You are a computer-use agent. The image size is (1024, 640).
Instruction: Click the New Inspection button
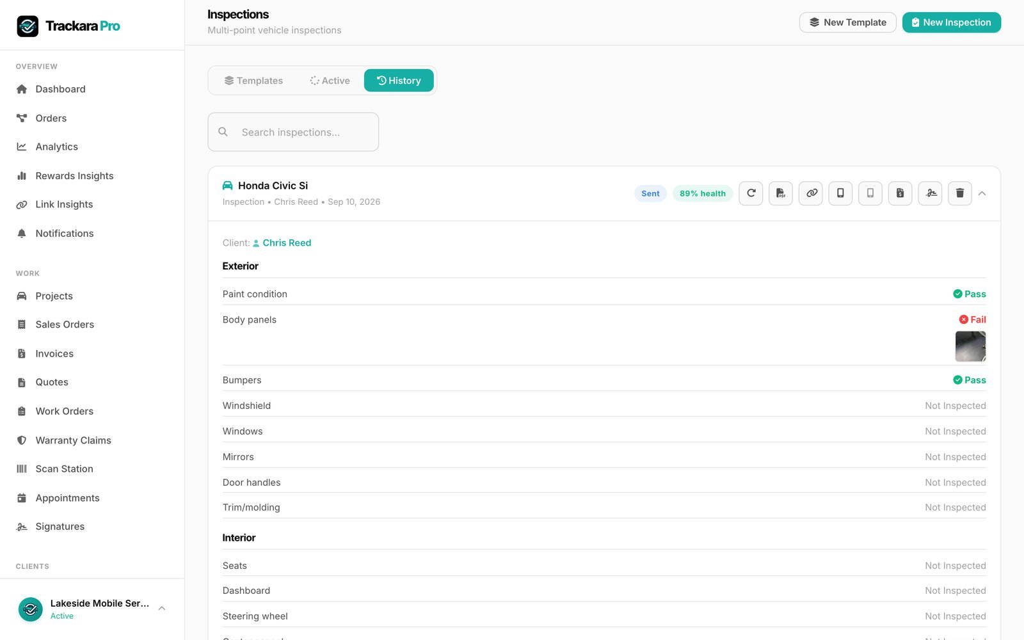[951, 22]
